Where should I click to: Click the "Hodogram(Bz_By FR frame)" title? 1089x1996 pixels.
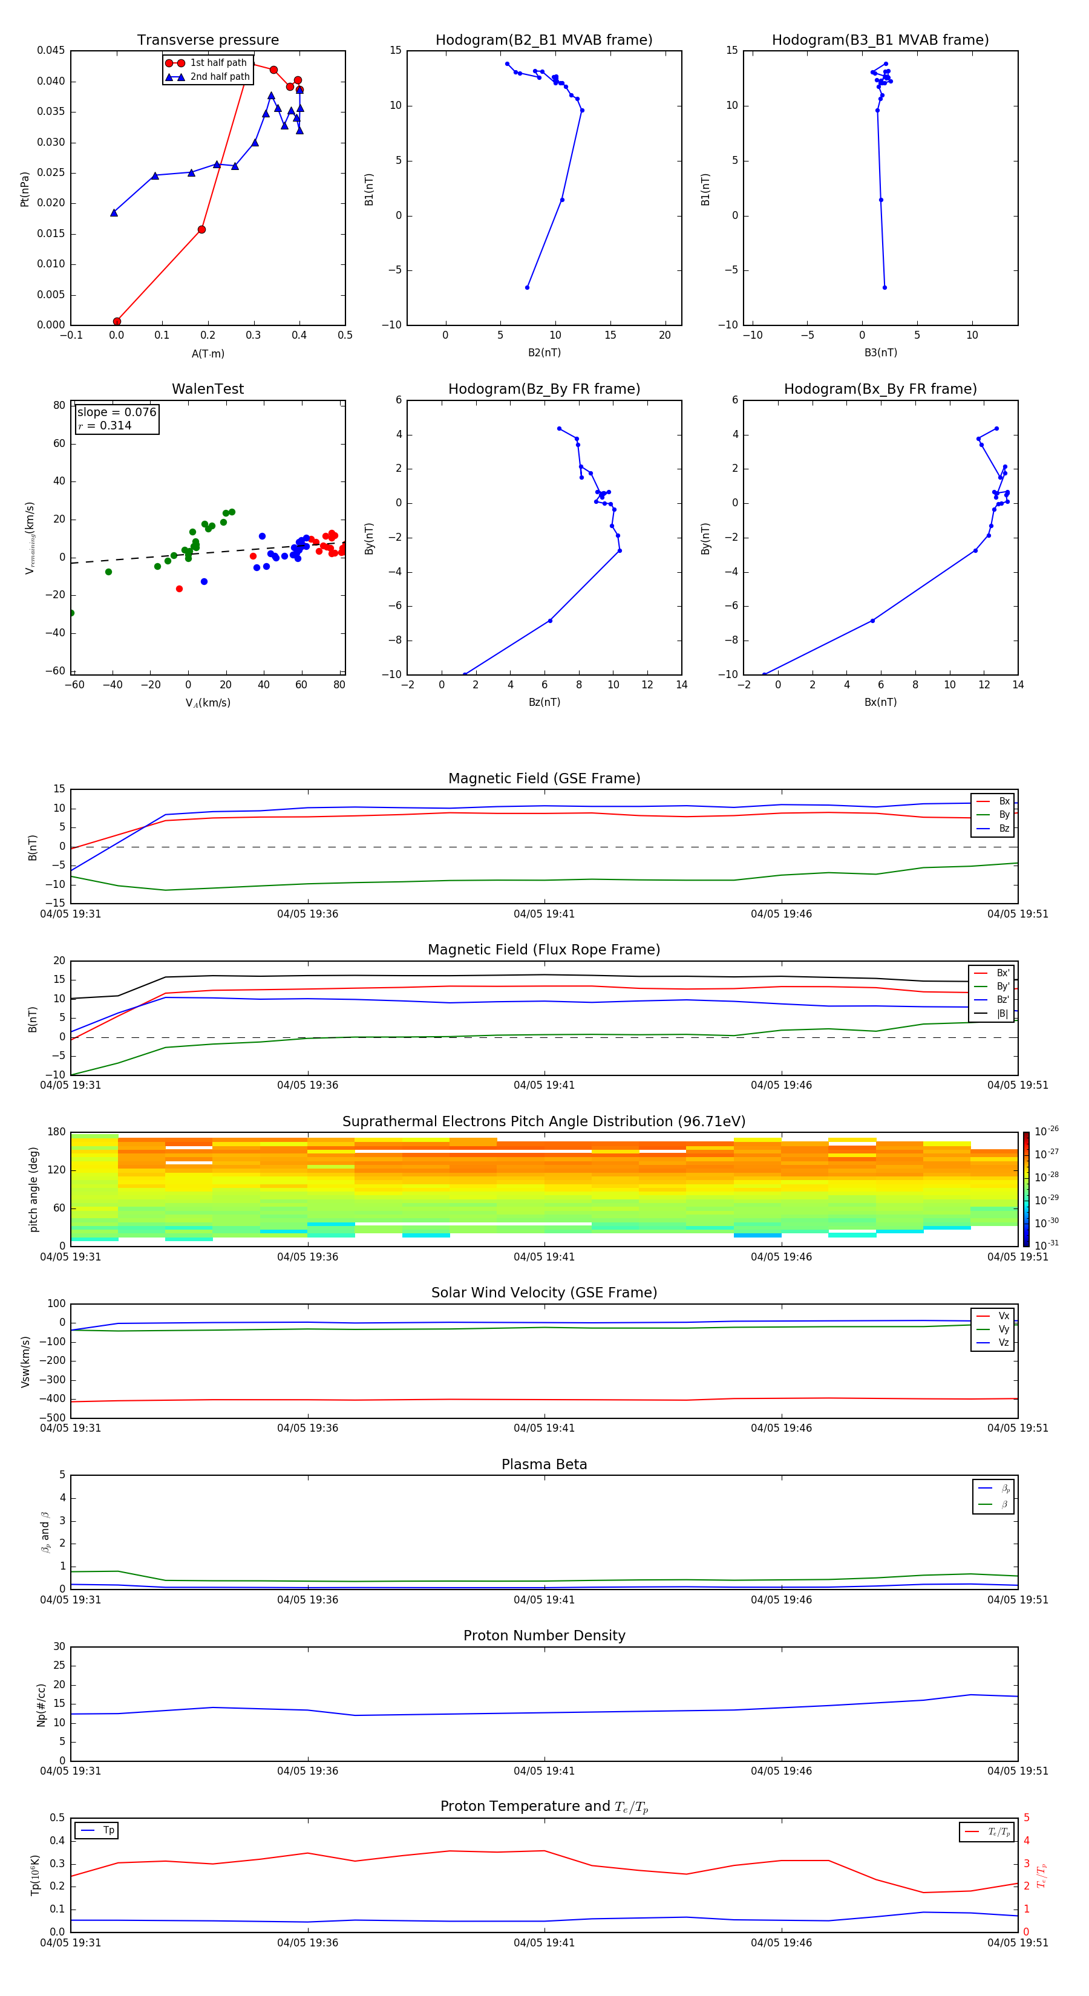click(x=544, y=389)
